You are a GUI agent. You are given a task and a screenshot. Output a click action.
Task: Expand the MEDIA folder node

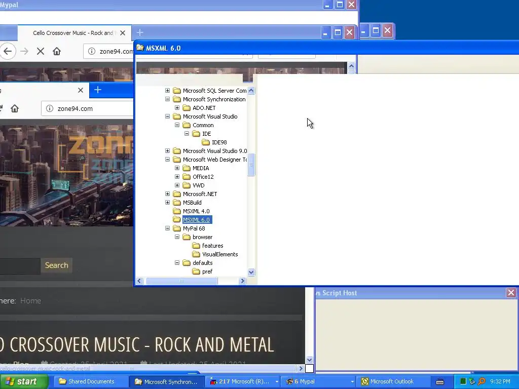[x=177, y=168]
